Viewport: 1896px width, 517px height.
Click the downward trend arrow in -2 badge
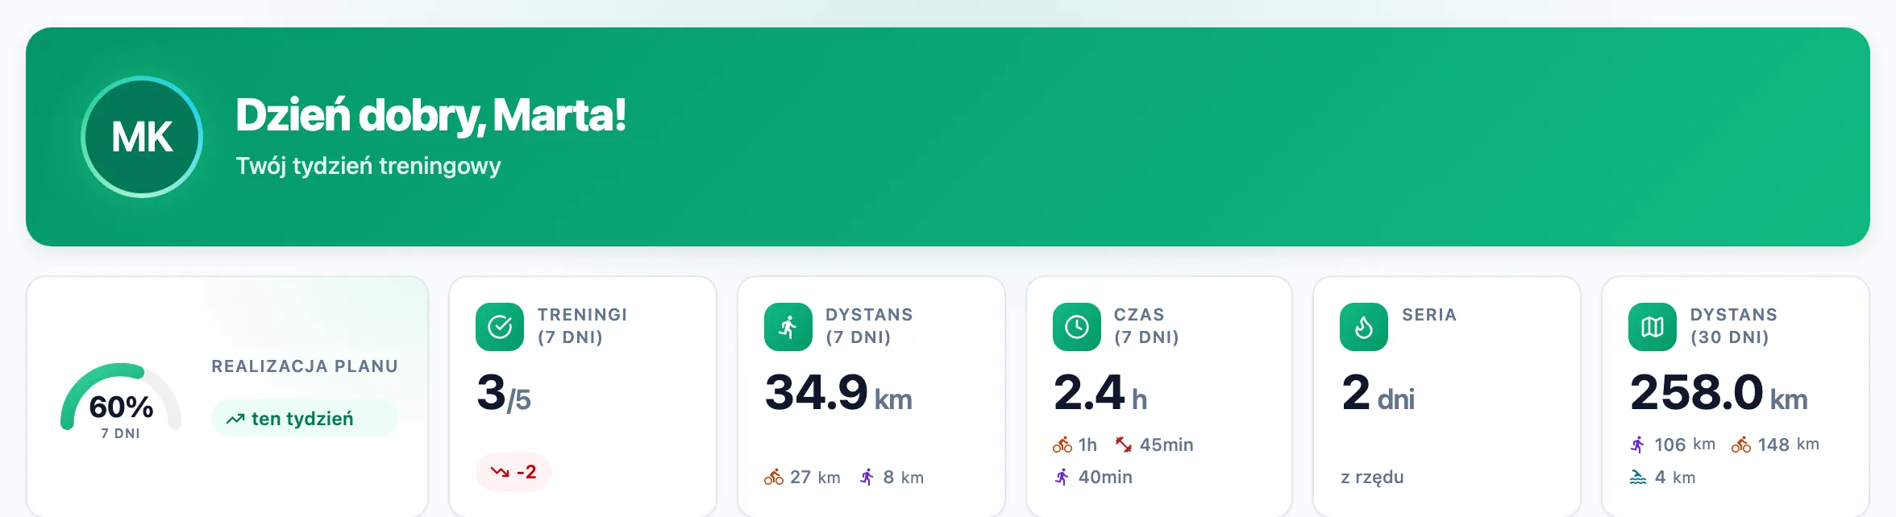pos(500,472)
